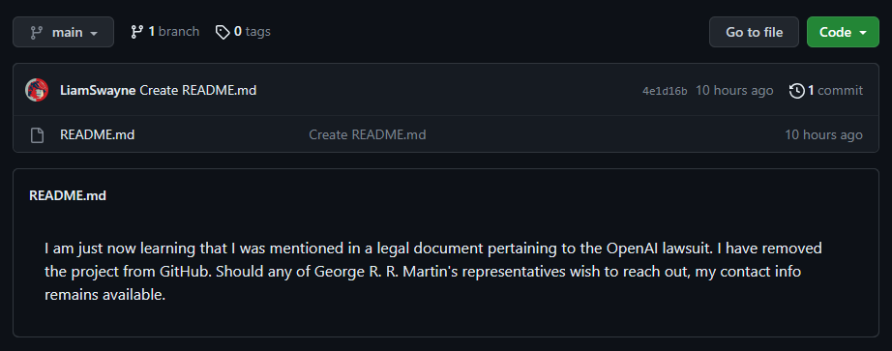Viewport: 892px width, 351px height.
Task: Click the branches icon beside 1 branch
Action: pos(136,32)
